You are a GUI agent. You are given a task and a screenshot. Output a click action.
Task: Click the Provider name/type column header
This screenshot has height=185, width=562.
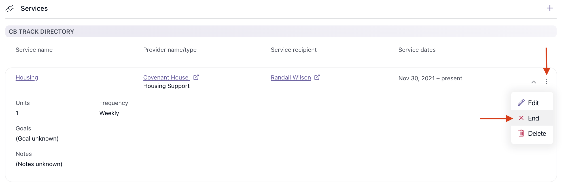click(170, 50)
